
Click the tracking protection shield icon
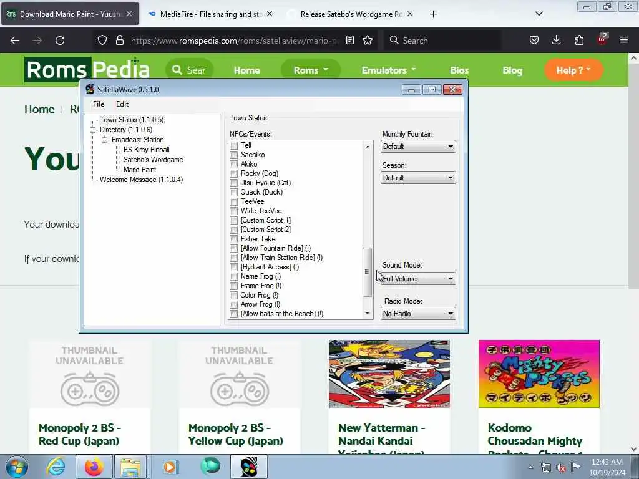tap(102, 41)
